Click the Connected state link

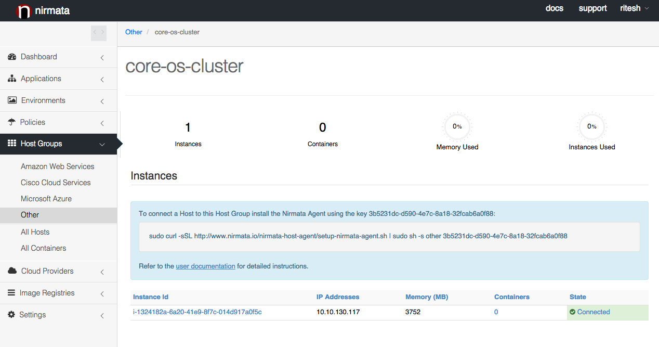coord(594,312)
